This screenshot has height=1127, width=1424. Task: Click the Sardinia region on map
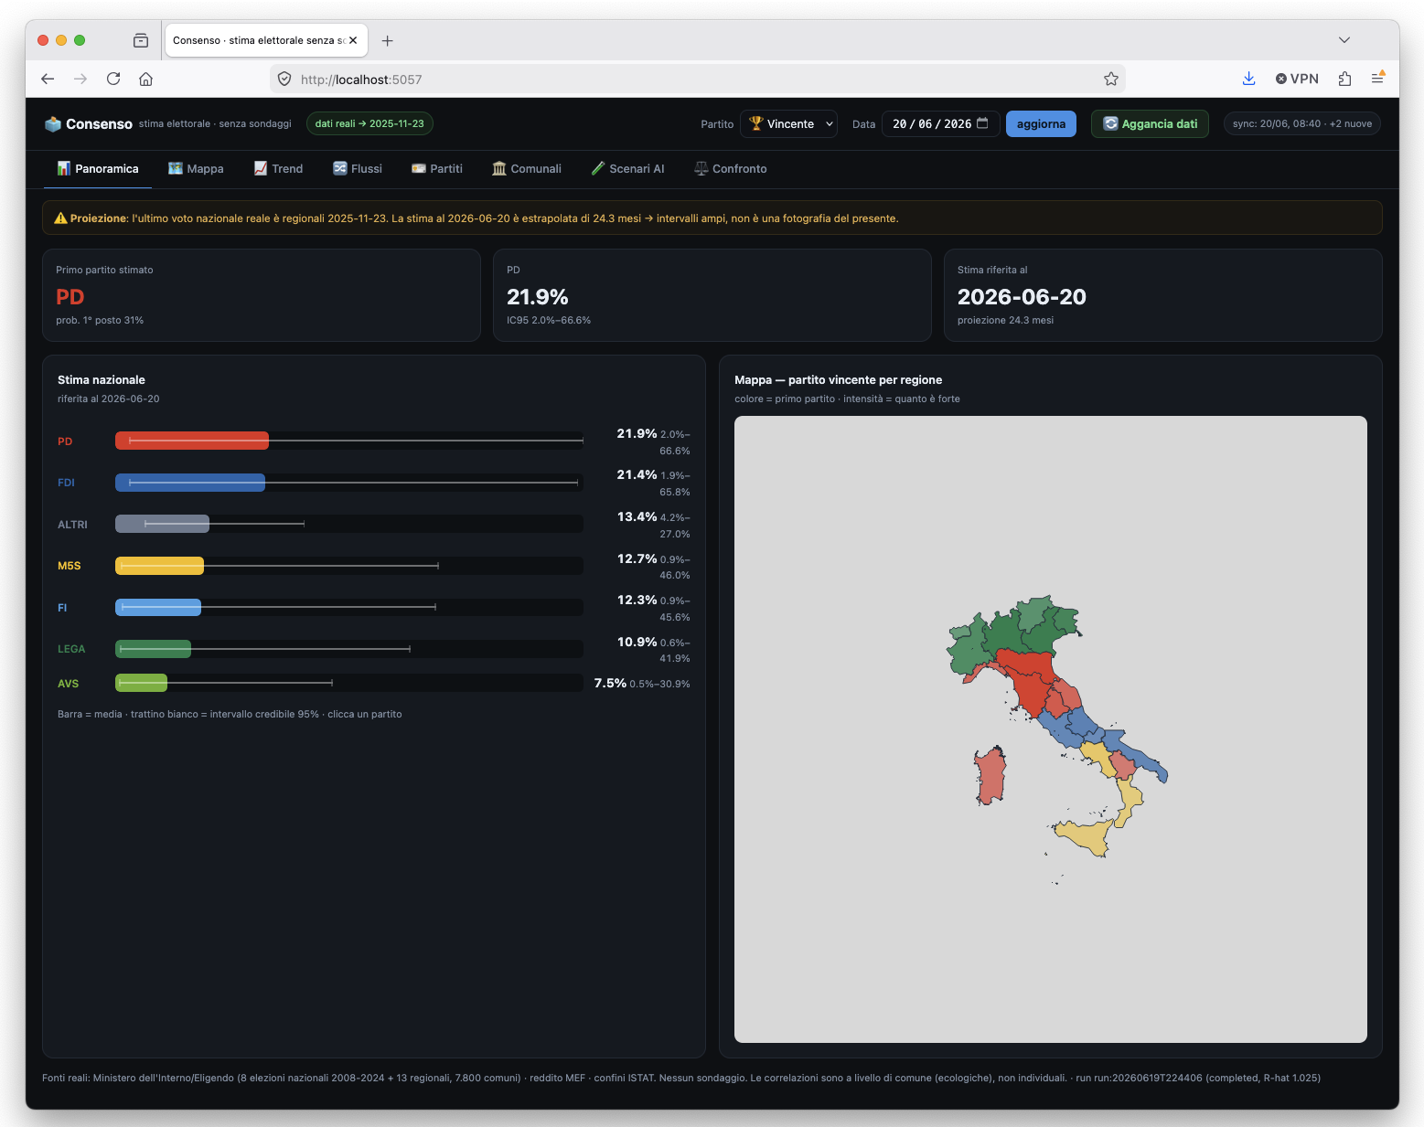click(x=990, y=775)
